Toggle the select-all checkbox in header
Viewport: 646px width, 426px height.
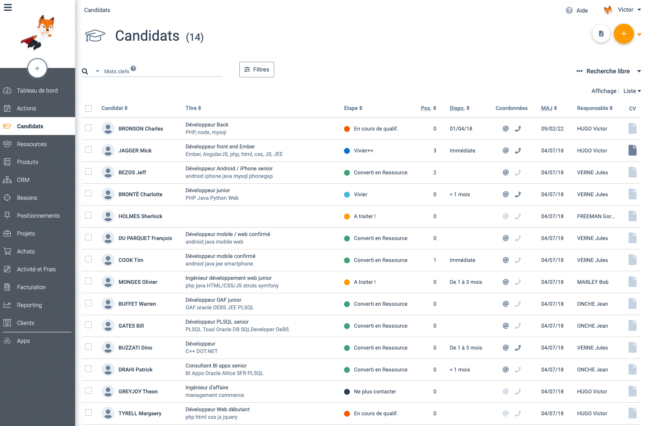click(x=89, y=108)
